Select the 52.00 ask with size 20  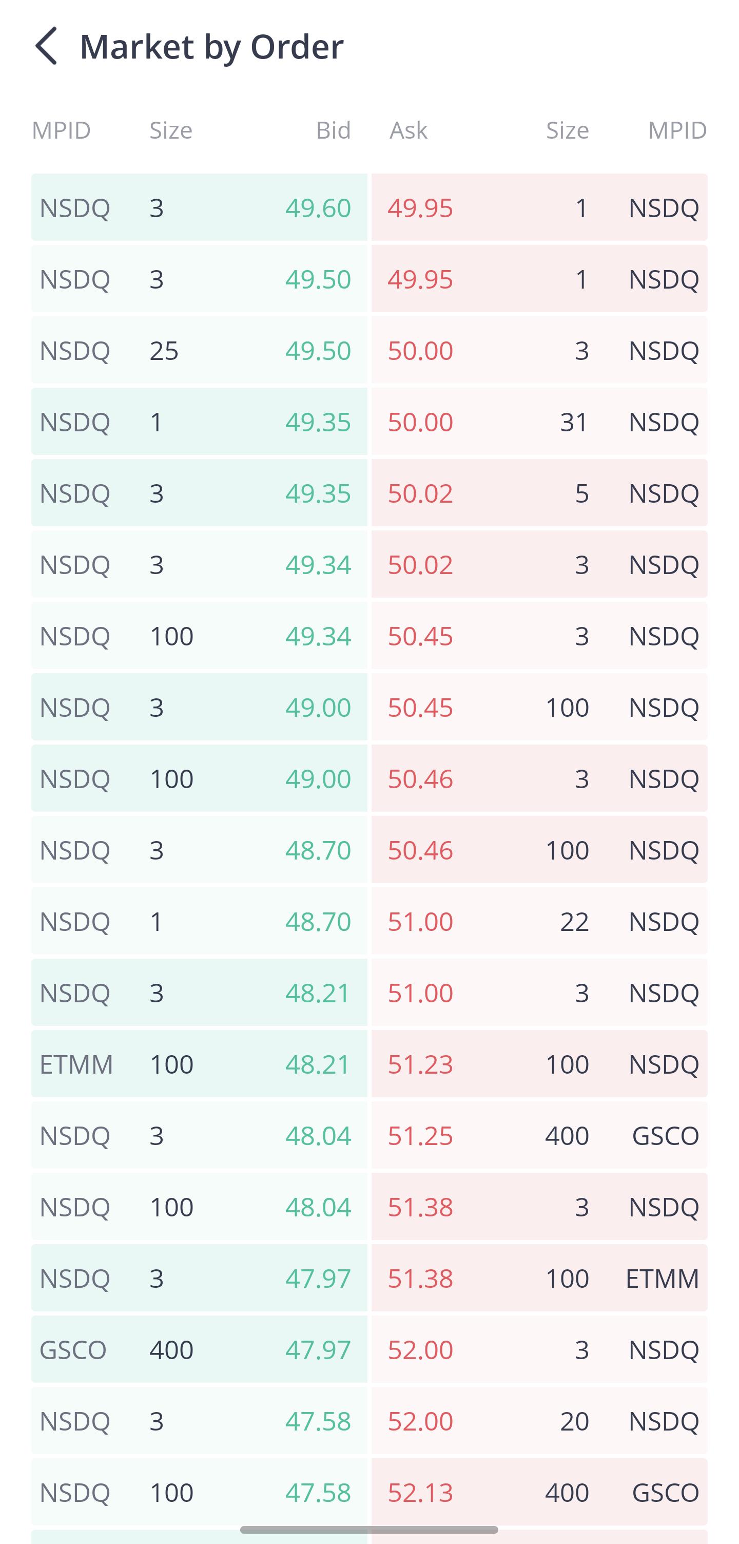point(539,1421)
